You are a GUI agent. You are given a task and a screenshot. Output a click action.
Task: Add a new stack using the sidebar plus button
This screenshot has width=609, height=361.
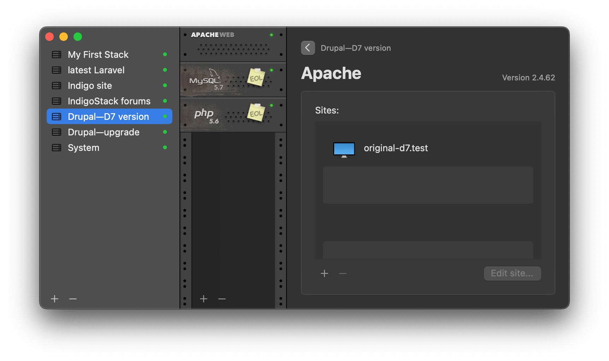54,299
